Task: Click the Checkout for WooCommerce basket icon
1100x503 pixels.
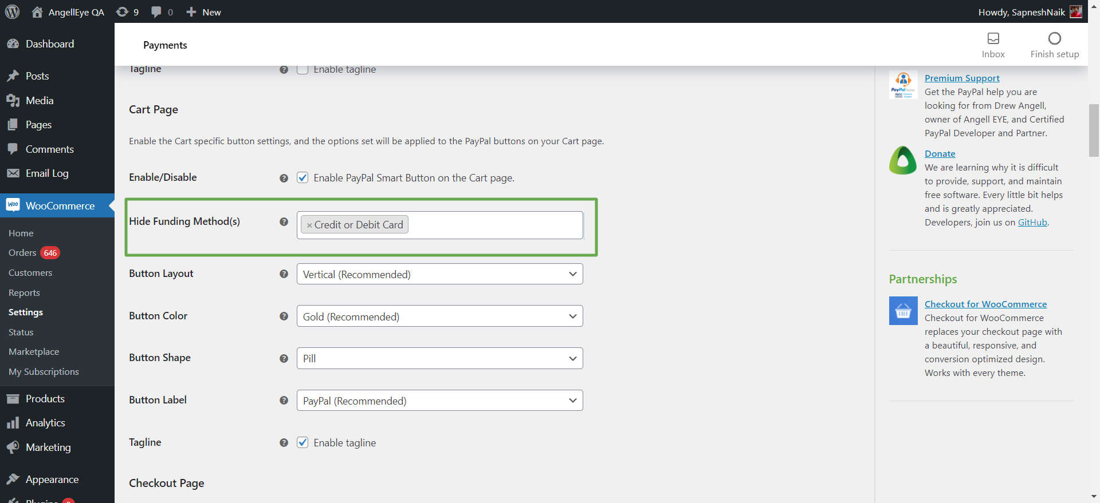Action: point(903,311)
